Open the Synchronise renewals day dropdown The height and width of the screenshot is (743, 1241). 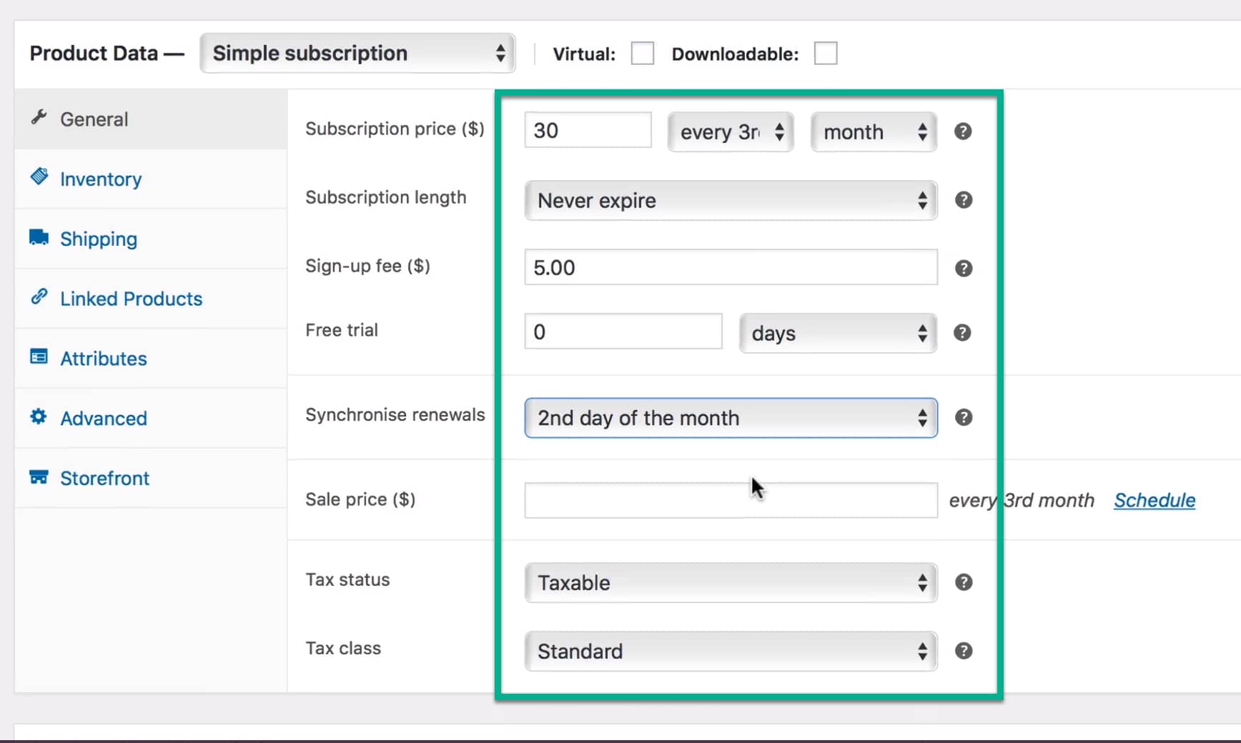coord(731,418)
